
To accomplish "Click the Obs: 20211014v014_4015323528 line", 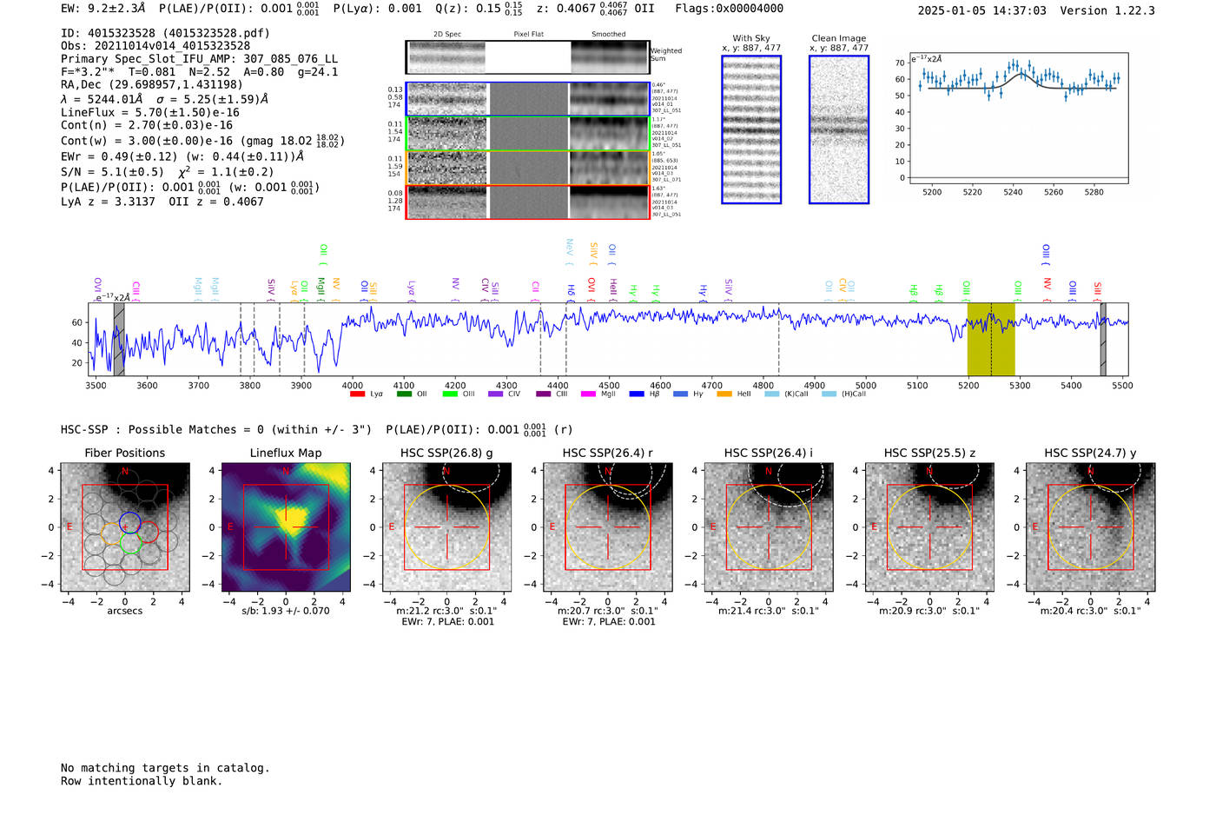I will click(x=155, y=46).
